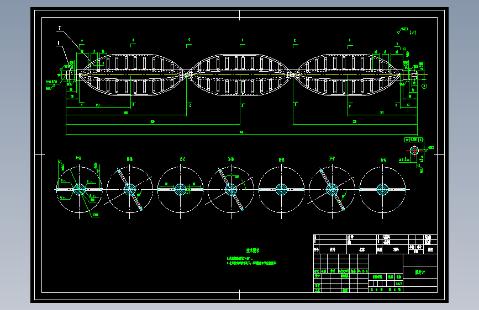Select the overall length dimension line below shaft
479x310 pixels.
pyautogui.click(x=241, y=134)
